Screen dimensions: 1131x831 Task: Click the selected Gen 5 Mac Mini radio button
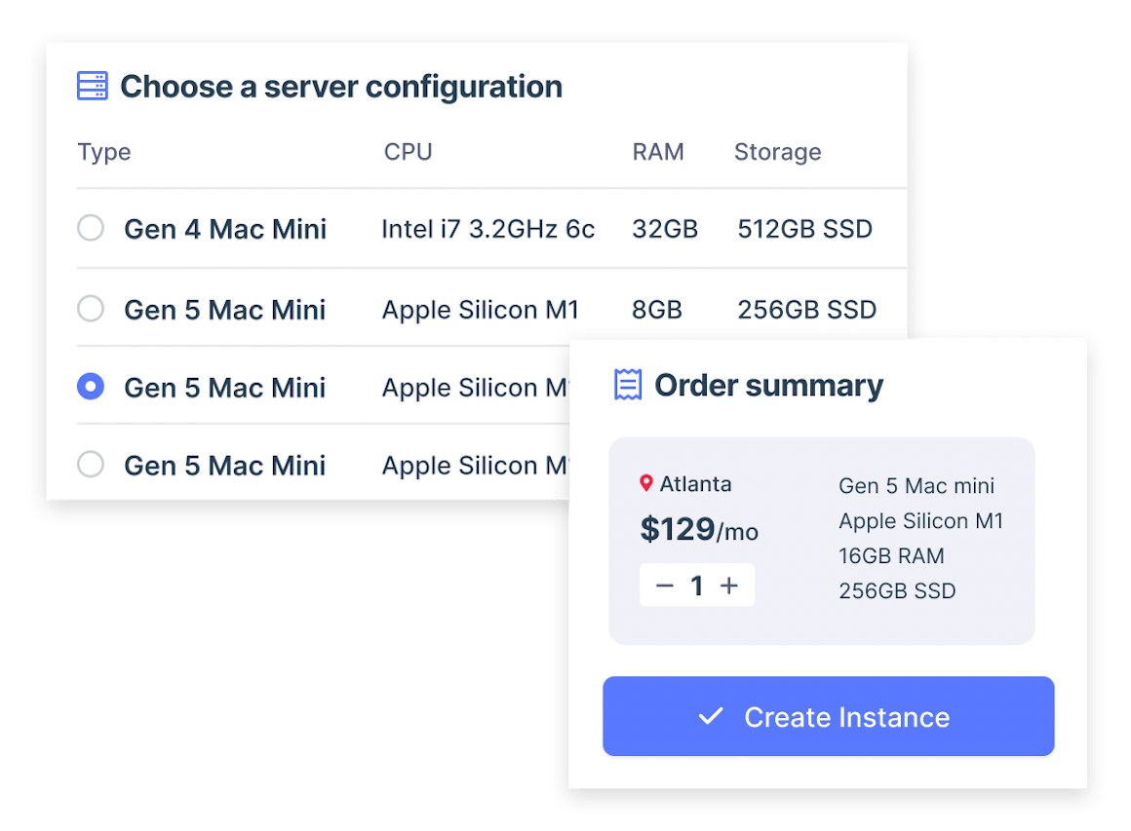point(91,387)
